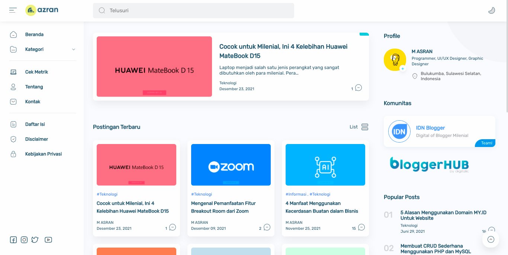Click the plus badge on profile avatar
This screenshot has width=508, height=255.
(x=402, y=68)
